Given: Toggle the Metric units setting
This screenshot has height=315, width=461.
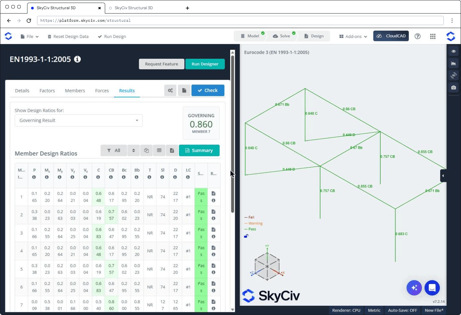Looking at the screenshot, I should coord(374,310).
